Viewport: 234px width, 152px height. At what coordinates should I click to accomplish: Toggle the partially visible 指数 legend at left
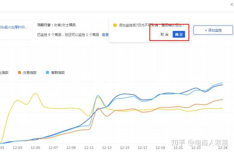click(5, 72)
